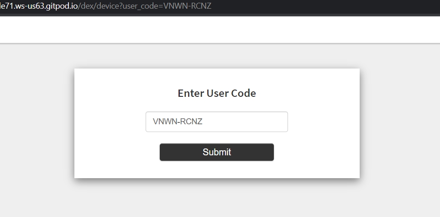Click the card space left of the input field
This screenshot has height=217, width=440.
coord(110,122)
